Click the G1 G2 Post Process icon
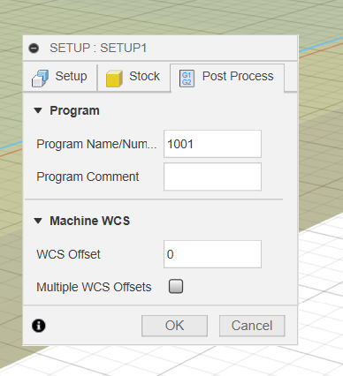Viewport: 343px width, 376px height. pos(187,79)
